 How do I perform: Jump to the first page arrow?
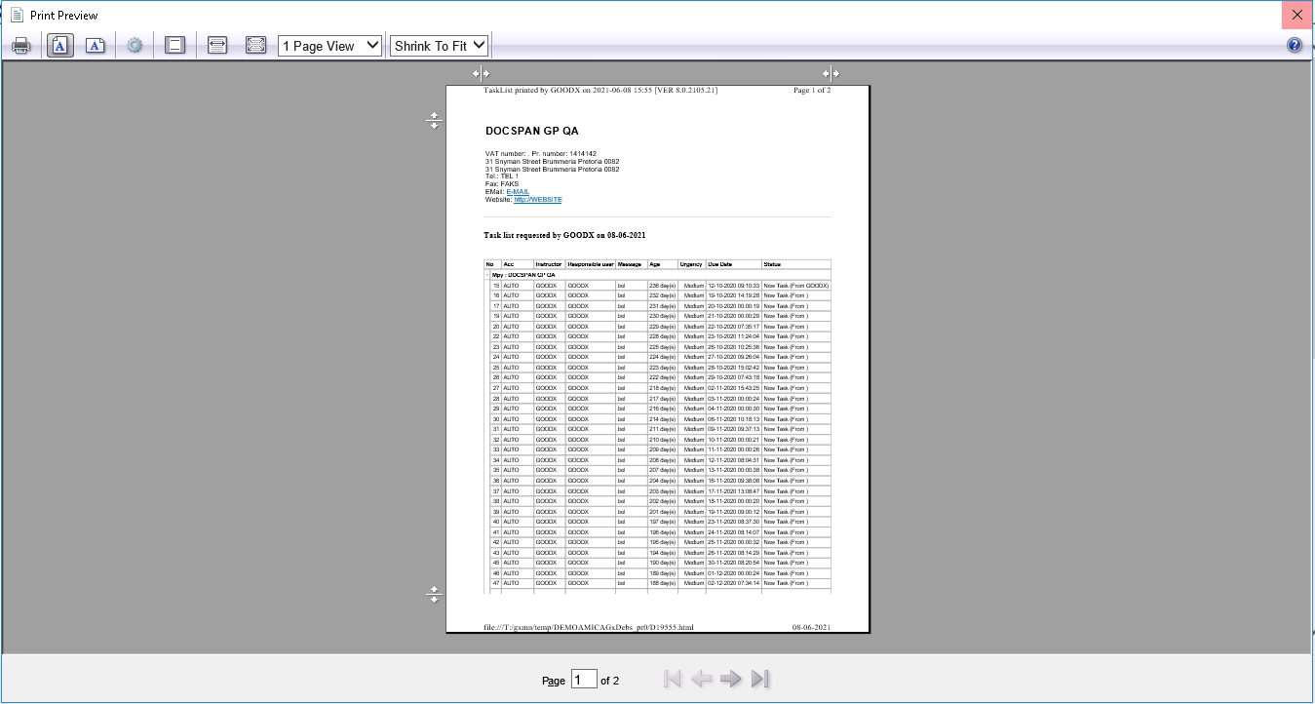[672, 680]
